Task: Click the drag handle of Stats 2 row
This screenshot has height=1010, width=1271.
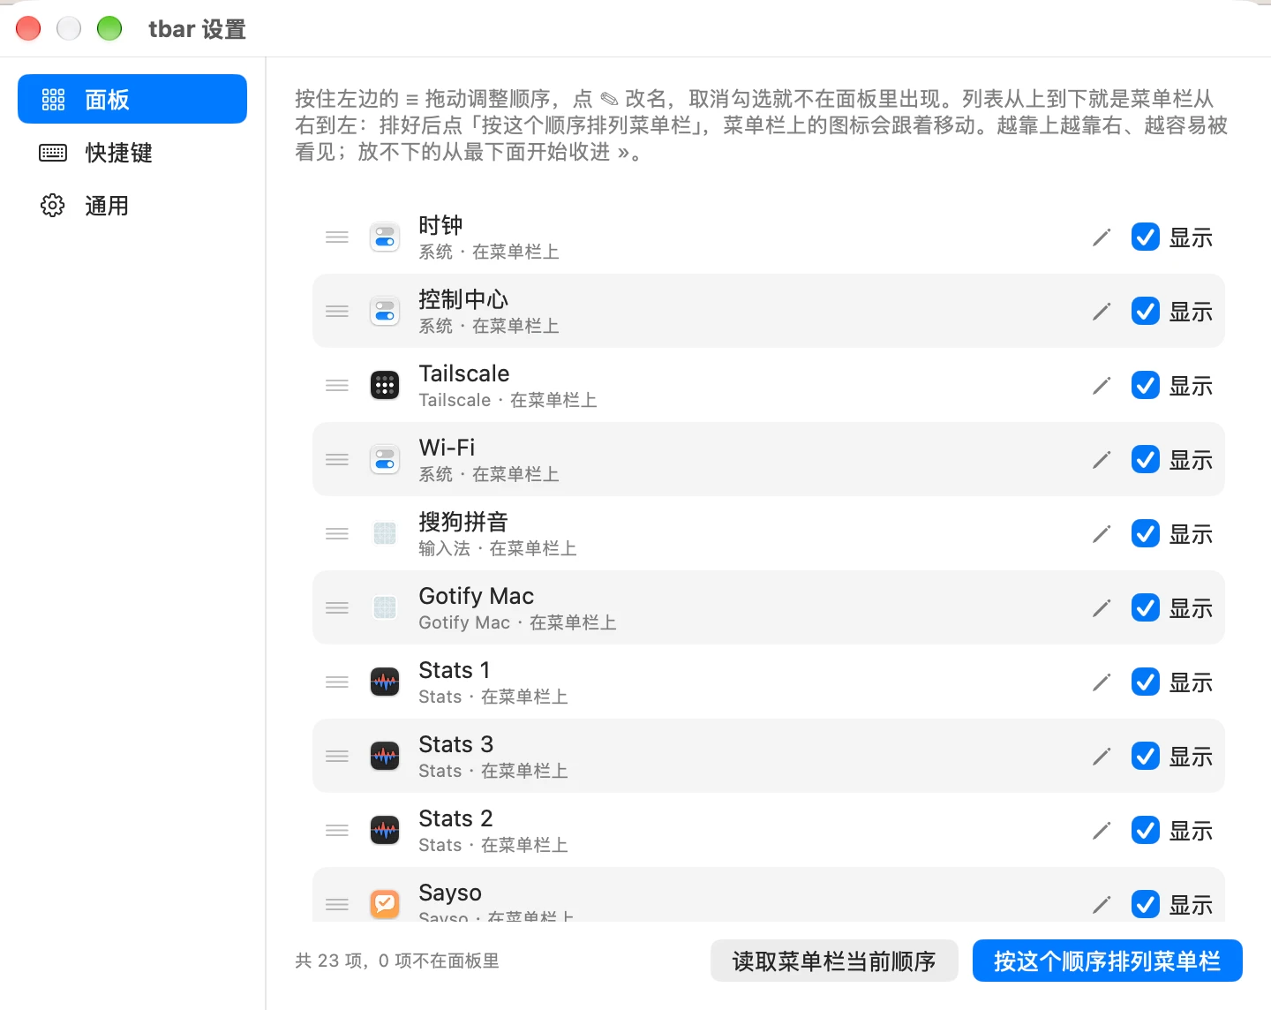Action: tap(337, 831)
